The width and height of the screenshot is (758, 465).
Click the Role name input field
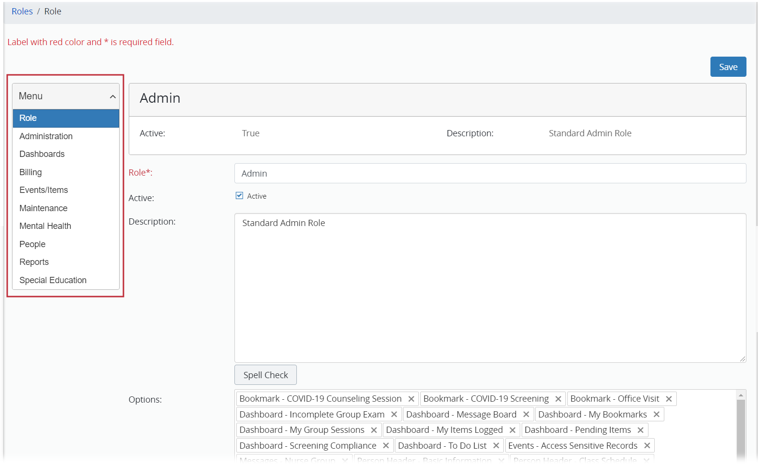click(490, 174)
